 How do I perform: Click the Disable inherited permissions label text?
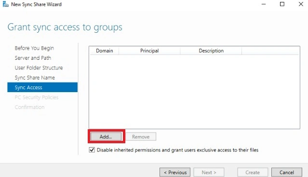coord(177,150)
